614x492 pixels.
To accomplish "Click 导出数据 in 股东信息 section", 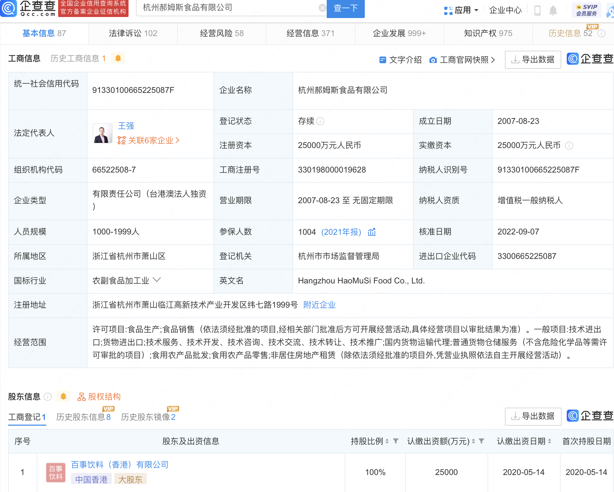I will click(x=533, y=416).
